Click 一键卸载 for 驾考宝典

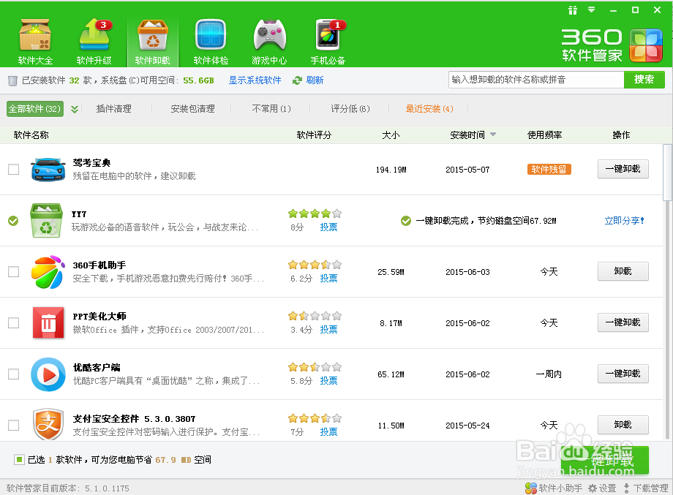pyautogui.click(x=623, y=169)
